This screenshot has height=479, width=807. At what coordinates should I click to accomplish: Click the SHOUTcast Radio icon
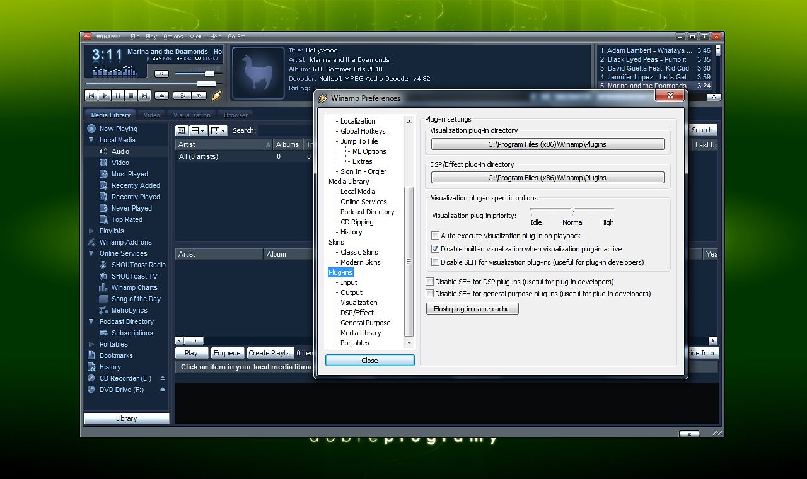point(104,265)
